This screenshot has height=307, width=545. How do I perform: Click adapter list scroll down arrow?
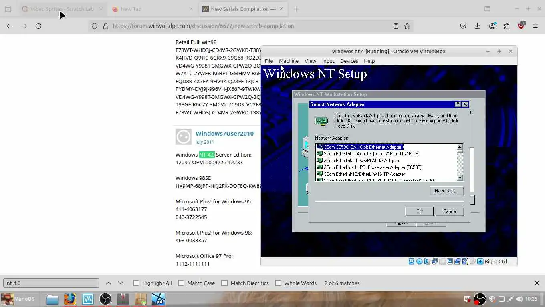pyautogui.click(x=460, y=178)
